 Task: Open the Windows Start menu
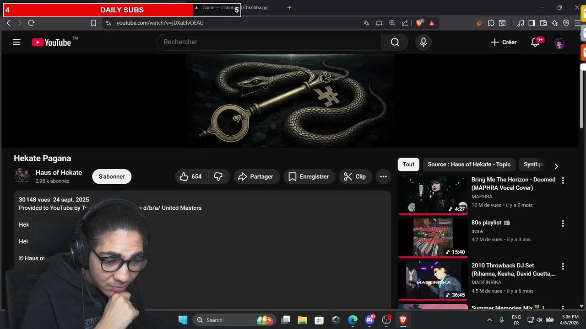(x=183, y=320)
